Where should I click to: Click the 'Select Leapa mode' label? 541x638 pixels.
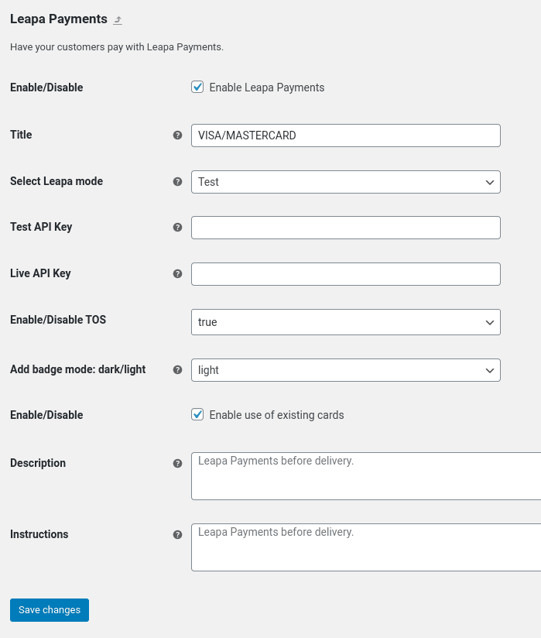click(x=56, y=181)
